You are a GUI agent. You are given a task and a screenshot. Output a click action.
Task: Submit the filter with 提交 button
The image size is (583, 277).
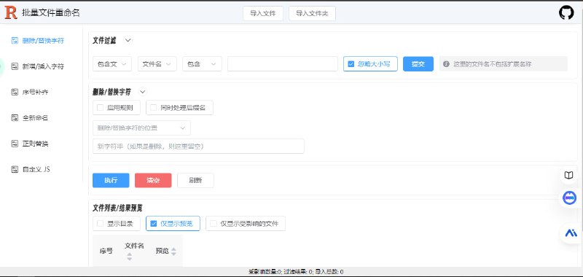(x=418, y=64)
